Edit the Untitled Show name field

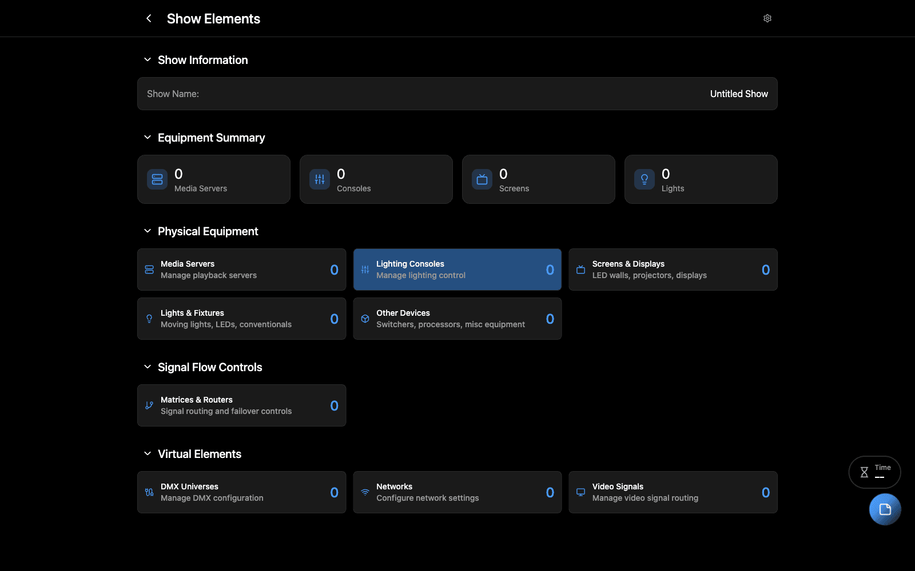point(457,94)
